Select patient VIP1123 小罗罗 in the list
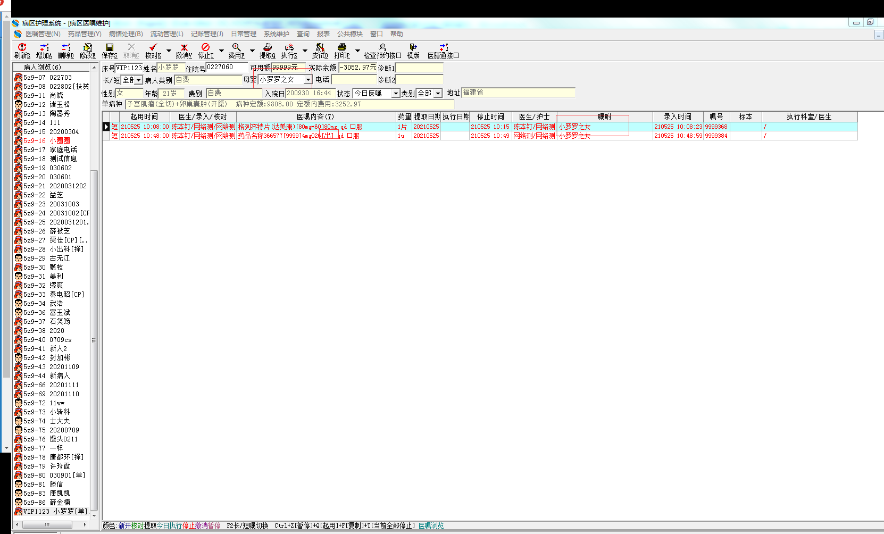The width and height of the screenshot is (884, 534). click(x=52, y=512)
